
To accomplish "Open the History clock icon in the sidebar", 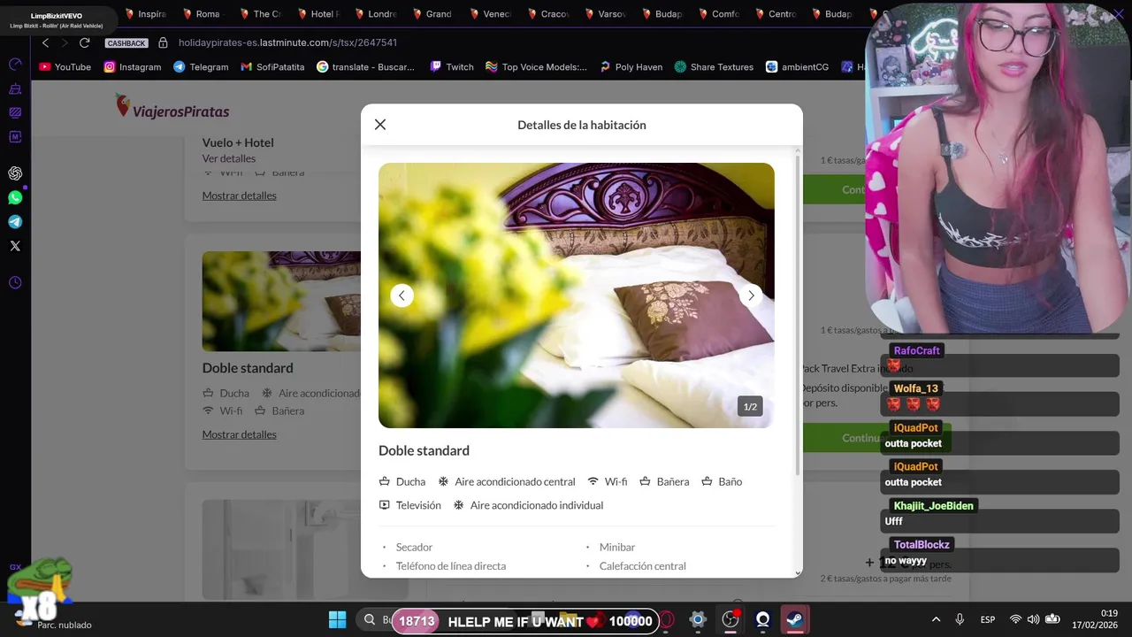I will pyautogui.click(x=15, y=283).
